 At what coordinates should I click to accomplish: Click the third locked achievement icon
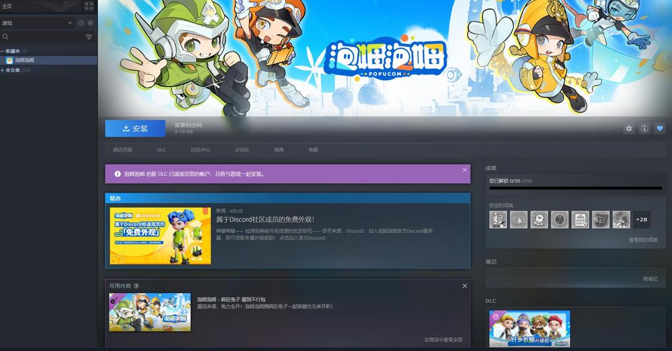(x=539, y=219)
